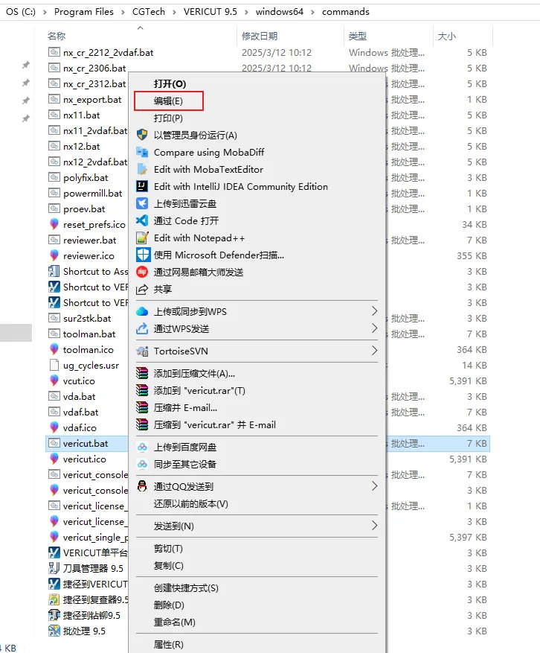Select 创建快捷方式(S) menu entry
The image size is (540, 653).
pyautogui.click(x=257, y=587)
